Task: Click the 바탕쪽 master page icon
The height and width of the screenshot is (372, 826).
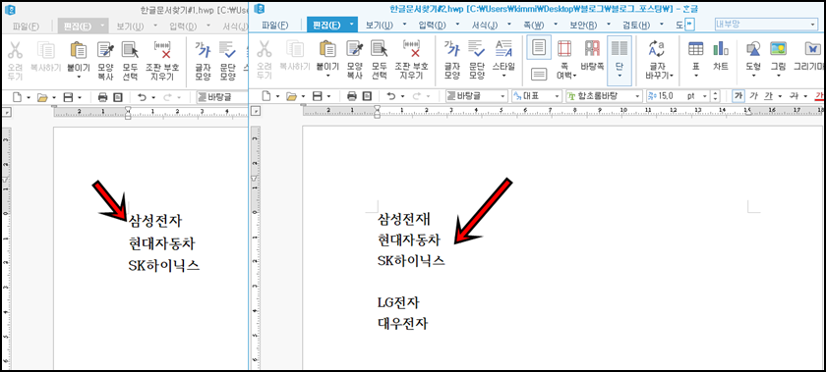Action: tap(592, 49)
